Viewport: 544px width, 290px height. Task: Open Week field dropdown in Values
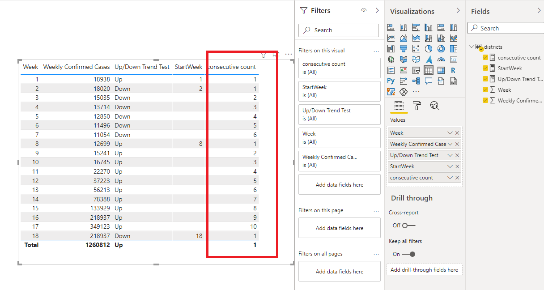tap(450, 133)
